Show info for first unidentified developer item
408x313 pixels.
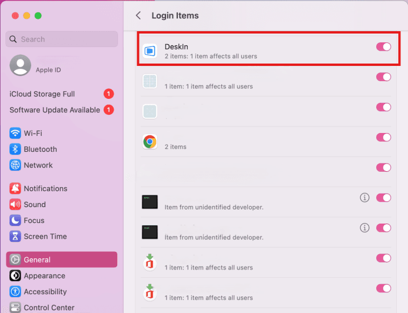click(x=364, y=198)
